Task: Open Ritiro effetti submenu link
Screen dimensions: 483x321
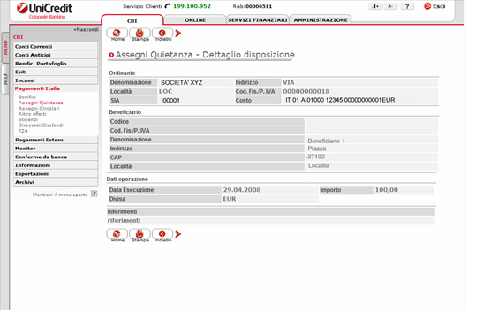Action: [32, 114]
